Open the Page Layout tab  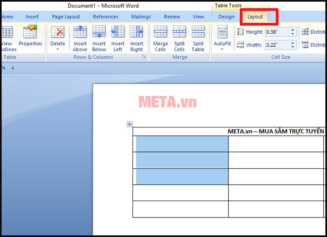[x=66, y=17]
